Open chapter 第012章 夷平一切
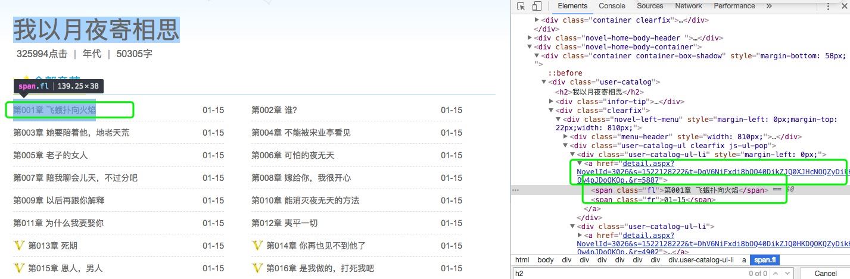 pos(284,223)
